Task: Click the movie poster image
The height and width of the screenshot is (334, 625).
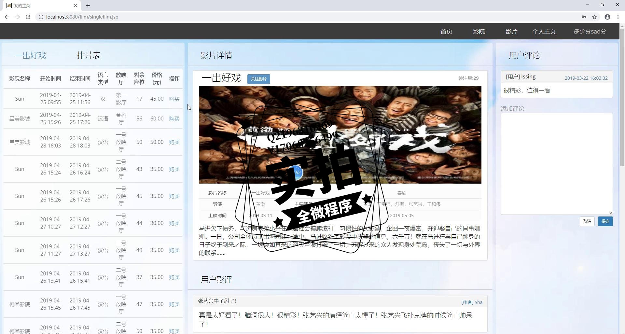Action: point(340,135)
